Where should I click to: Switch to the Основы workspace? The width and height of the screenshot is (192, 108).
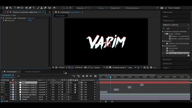coord(101,8)
